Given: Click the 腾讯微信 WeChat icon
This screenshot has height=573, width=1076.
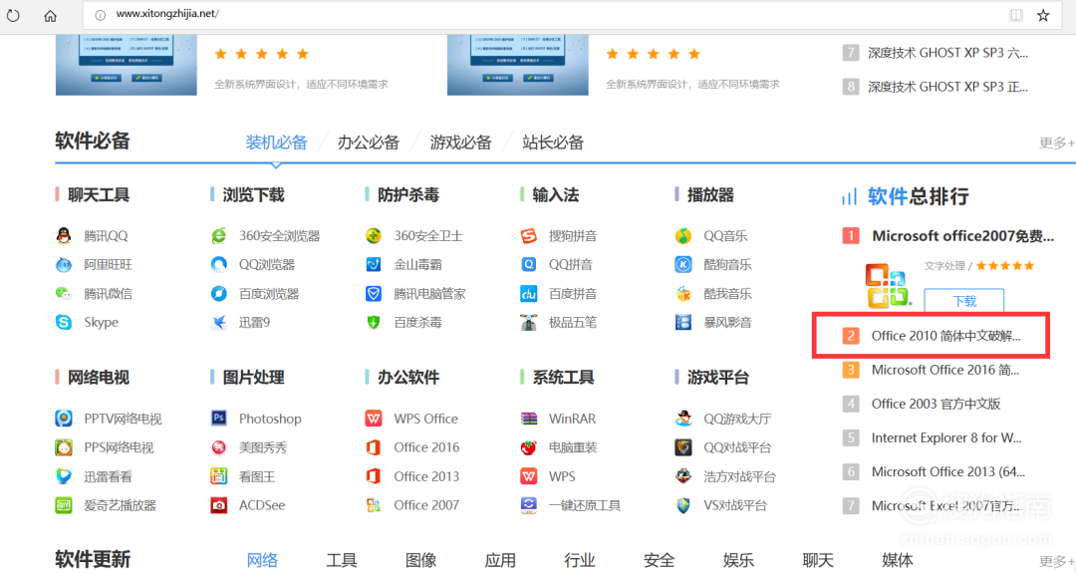Looking at the screenshot, I should pos(64,294).
